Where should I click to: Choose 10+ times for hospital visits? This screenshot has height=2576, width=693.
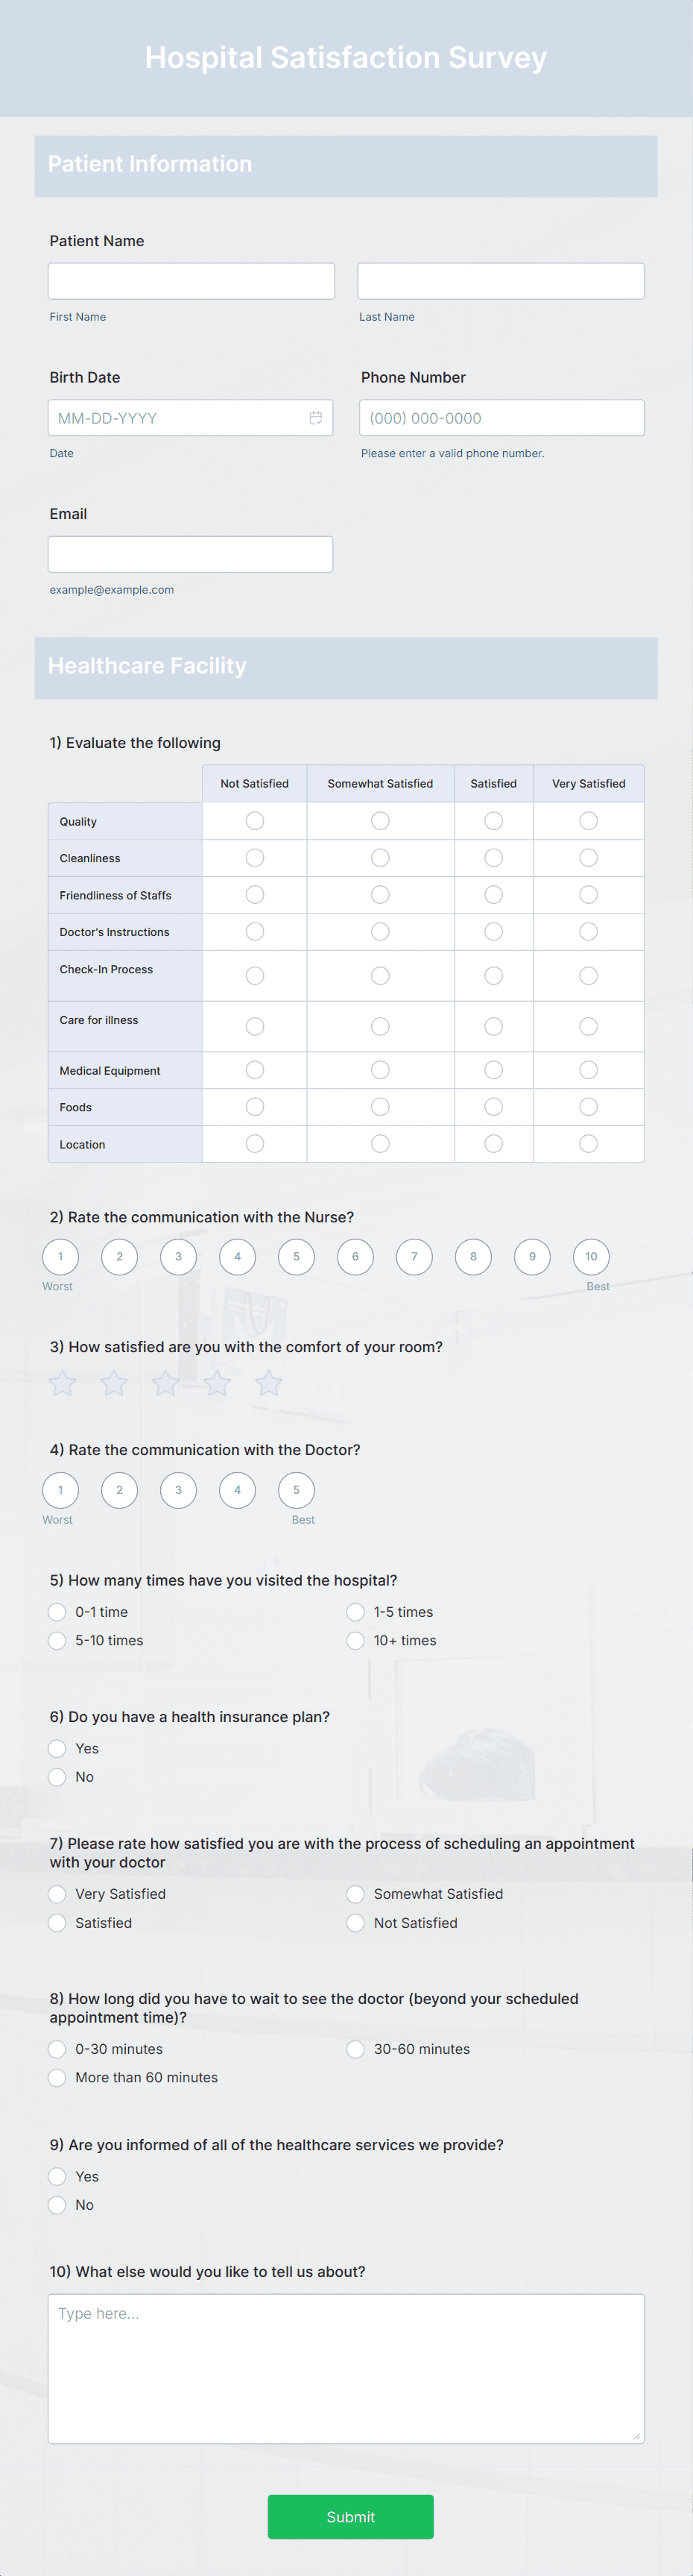(355, 1640)
